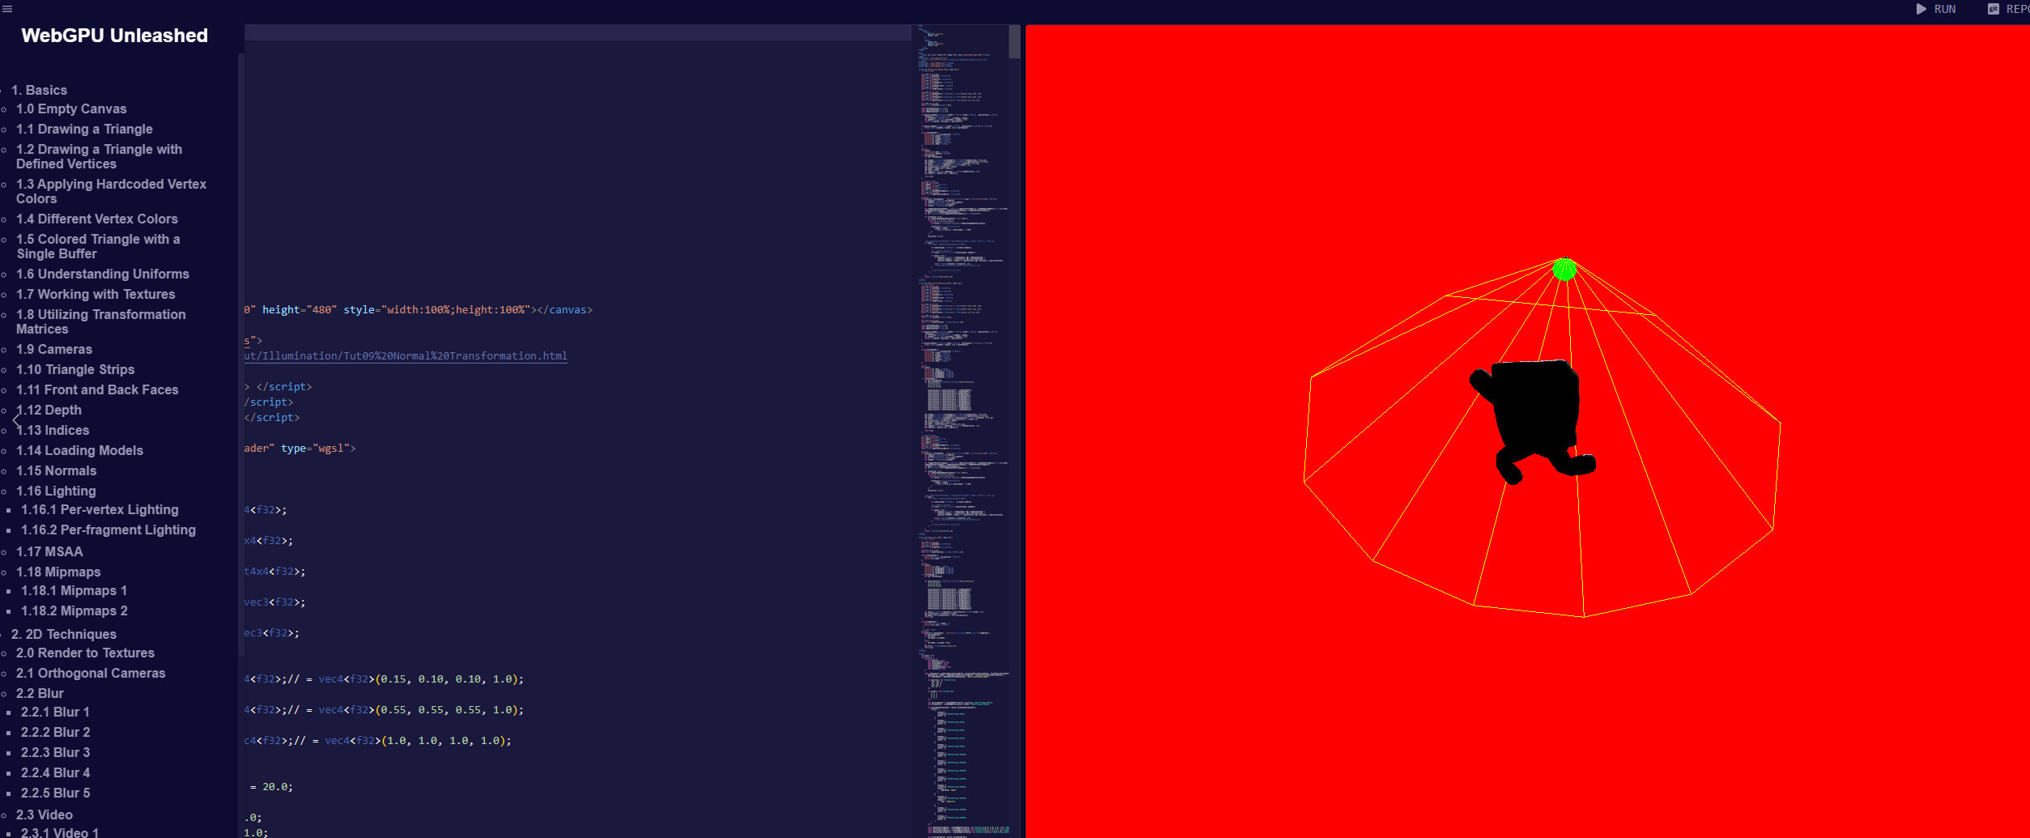Go to 1.16.2 Per-fragment Lighting
Image resolution: width=2030 pixels, height=838 pixels.
(x=109, y=530)
